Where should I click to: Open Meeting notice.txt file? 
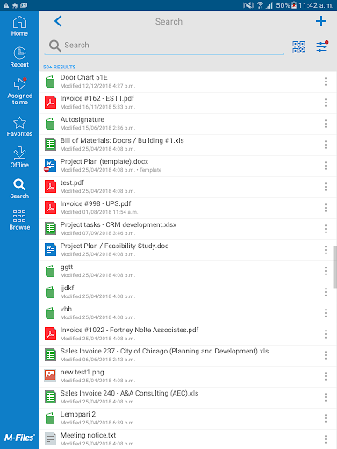[182, 439]
